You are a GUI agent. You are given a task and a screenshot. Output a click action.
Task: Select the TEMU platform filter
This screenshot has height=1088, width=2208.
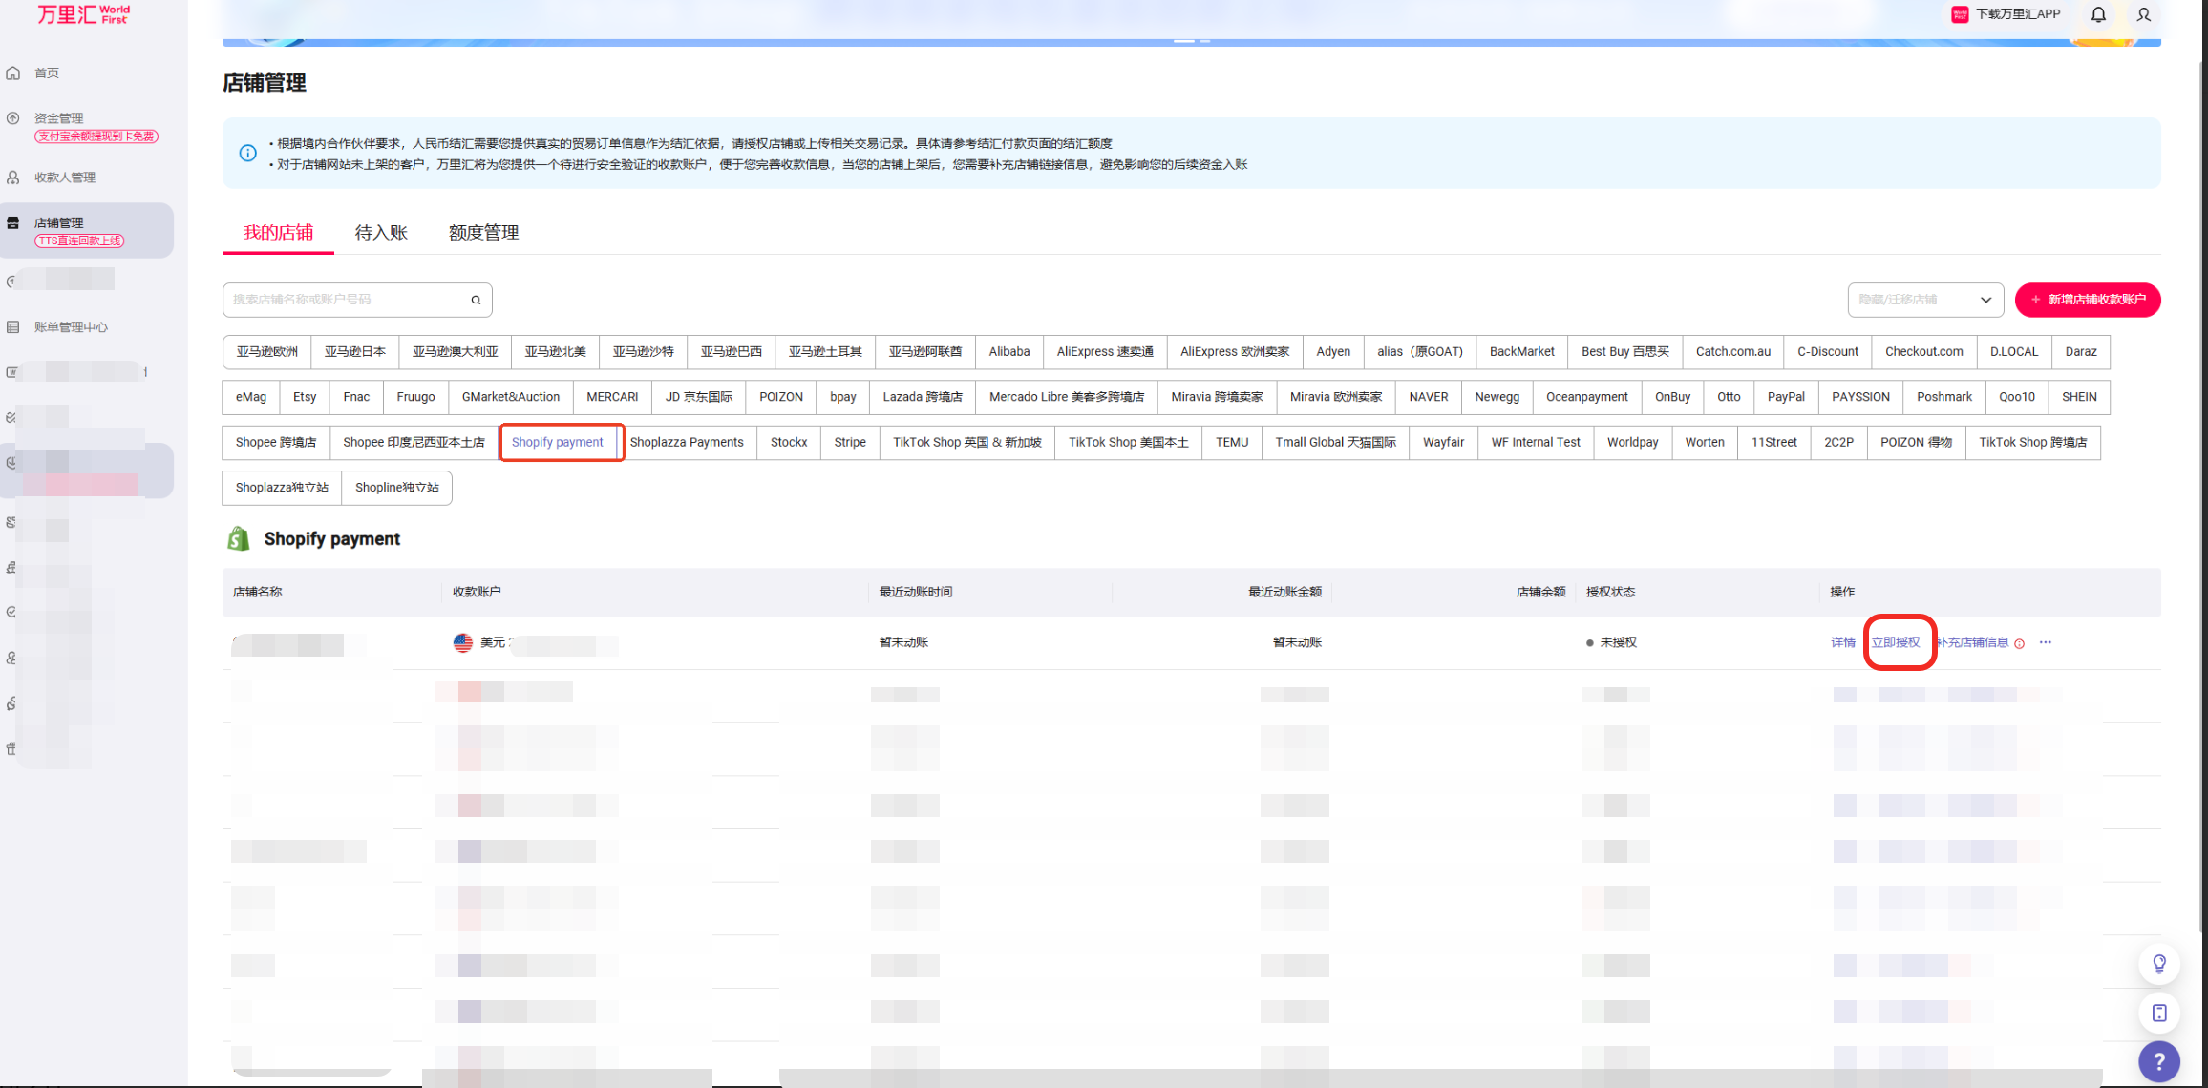[1231, 442]
